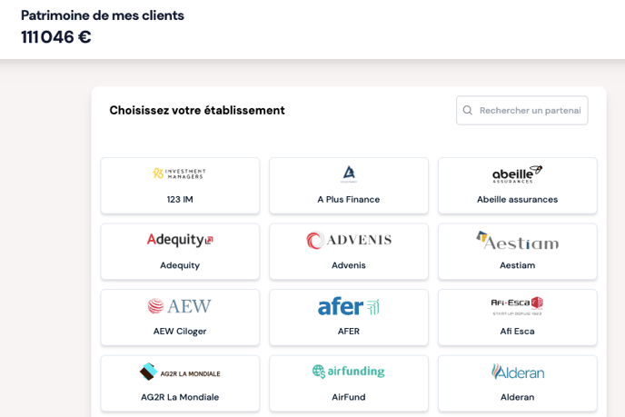Click the A Plus Finance logo icon

click(x=349, y=174)
